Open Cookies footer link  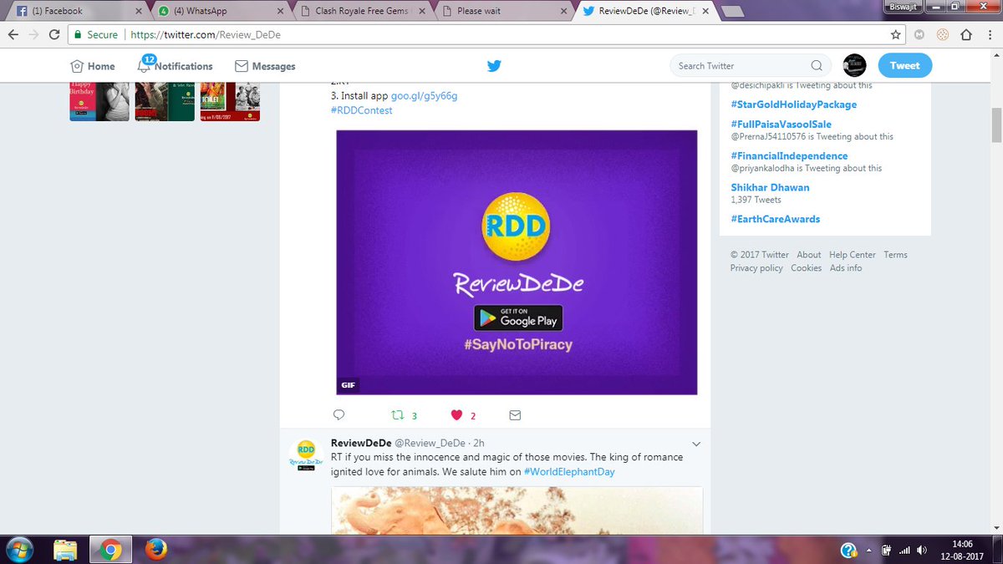coord(807,268)
